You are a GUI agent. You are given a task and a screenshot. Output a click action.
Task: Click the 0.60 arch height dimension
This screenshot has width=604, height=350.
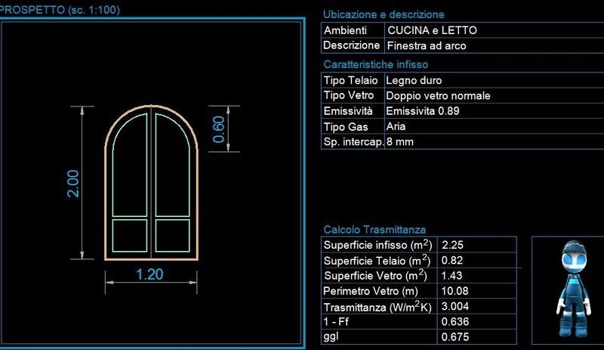[x=219, y=129]
